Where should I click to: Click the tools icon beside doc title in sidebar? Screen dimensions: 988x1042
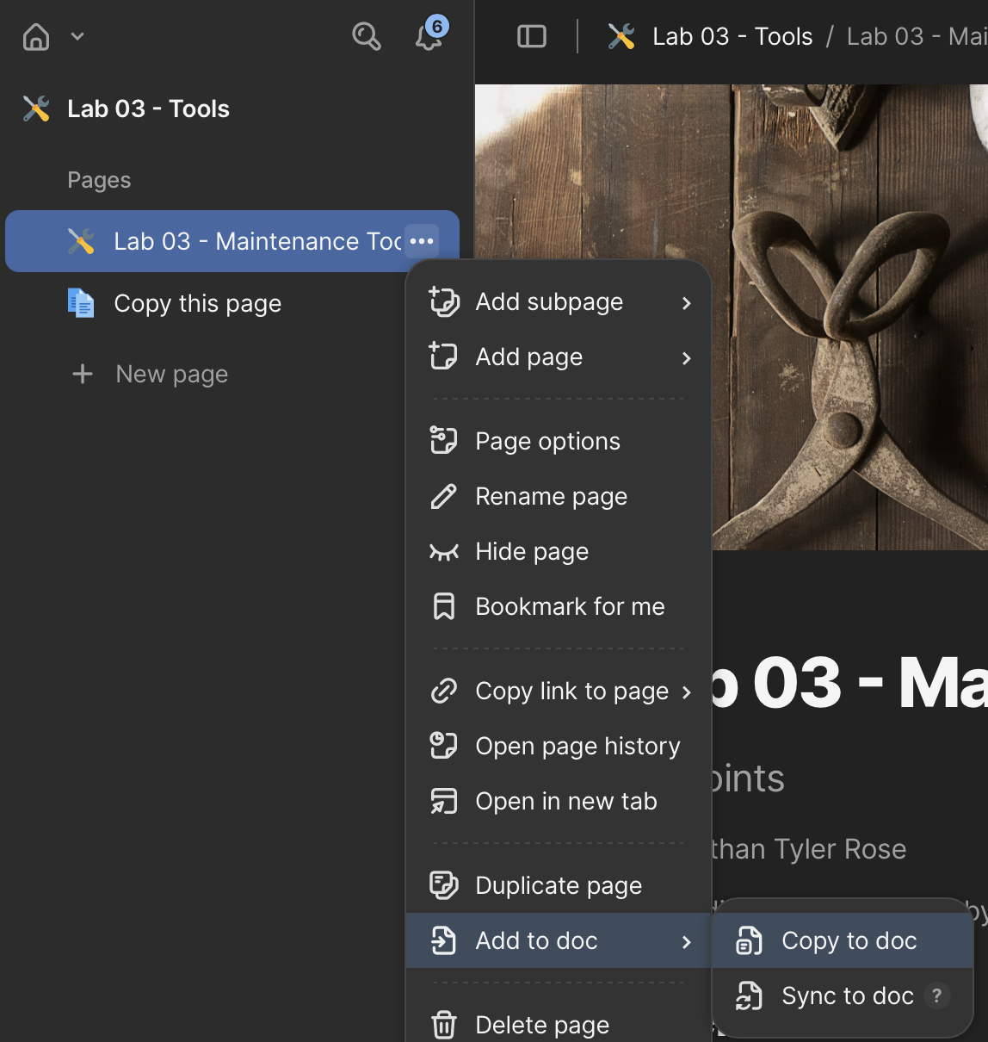36,109
